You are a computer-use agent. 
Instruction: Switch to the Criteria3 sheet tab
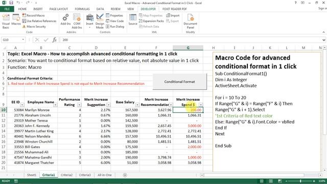[85, 175]
